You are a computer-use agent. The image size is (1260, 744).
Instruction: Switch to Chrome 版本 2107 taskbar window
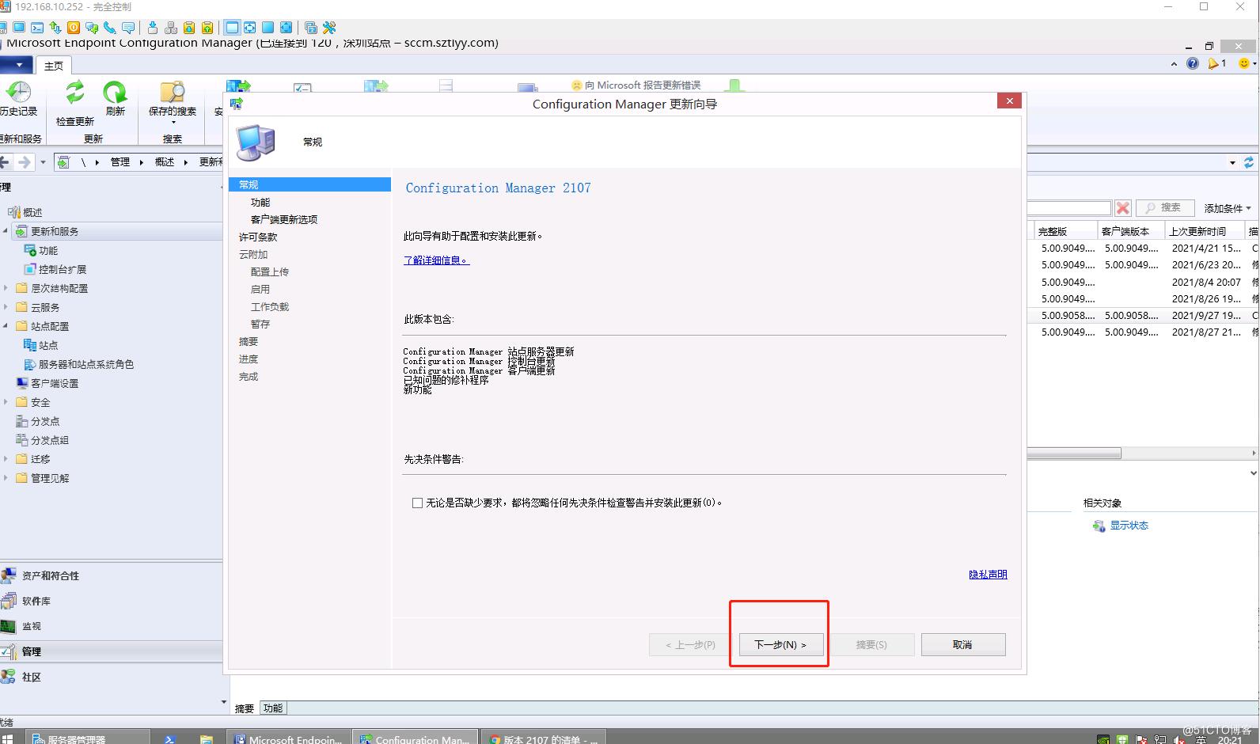pos(544,738)
